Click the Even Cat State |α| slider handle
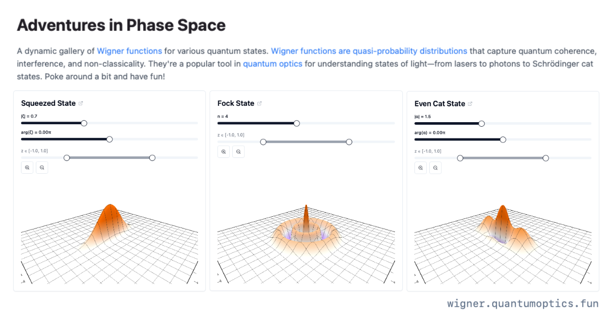 pos(481,123)
